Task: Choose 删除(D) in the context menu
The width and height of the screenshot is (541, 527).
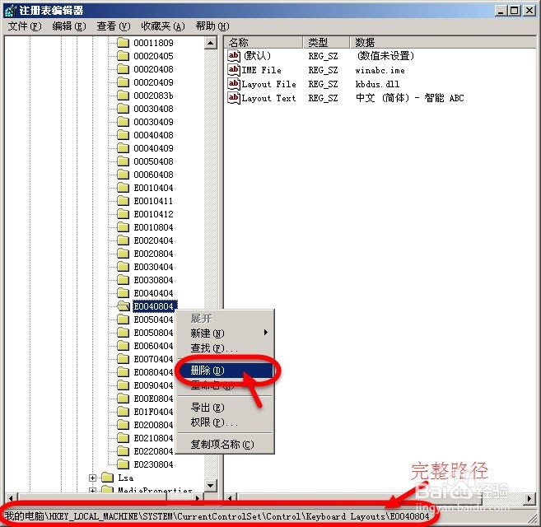Action: (x=226, y=371)
